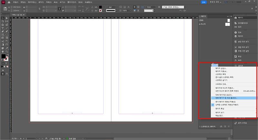Click the Adobe Stock search field
Viewport: 258px width, 140px height.
tap(233, 2)
